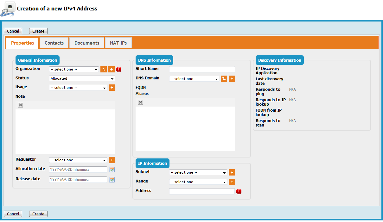
Task: Add a new Usage with plus icon
Action: pos(112,88)
